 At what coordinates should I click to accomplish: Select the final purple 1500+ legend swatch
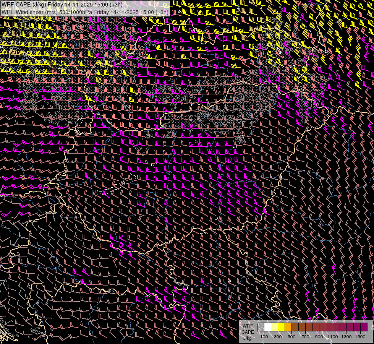point(364,327)
